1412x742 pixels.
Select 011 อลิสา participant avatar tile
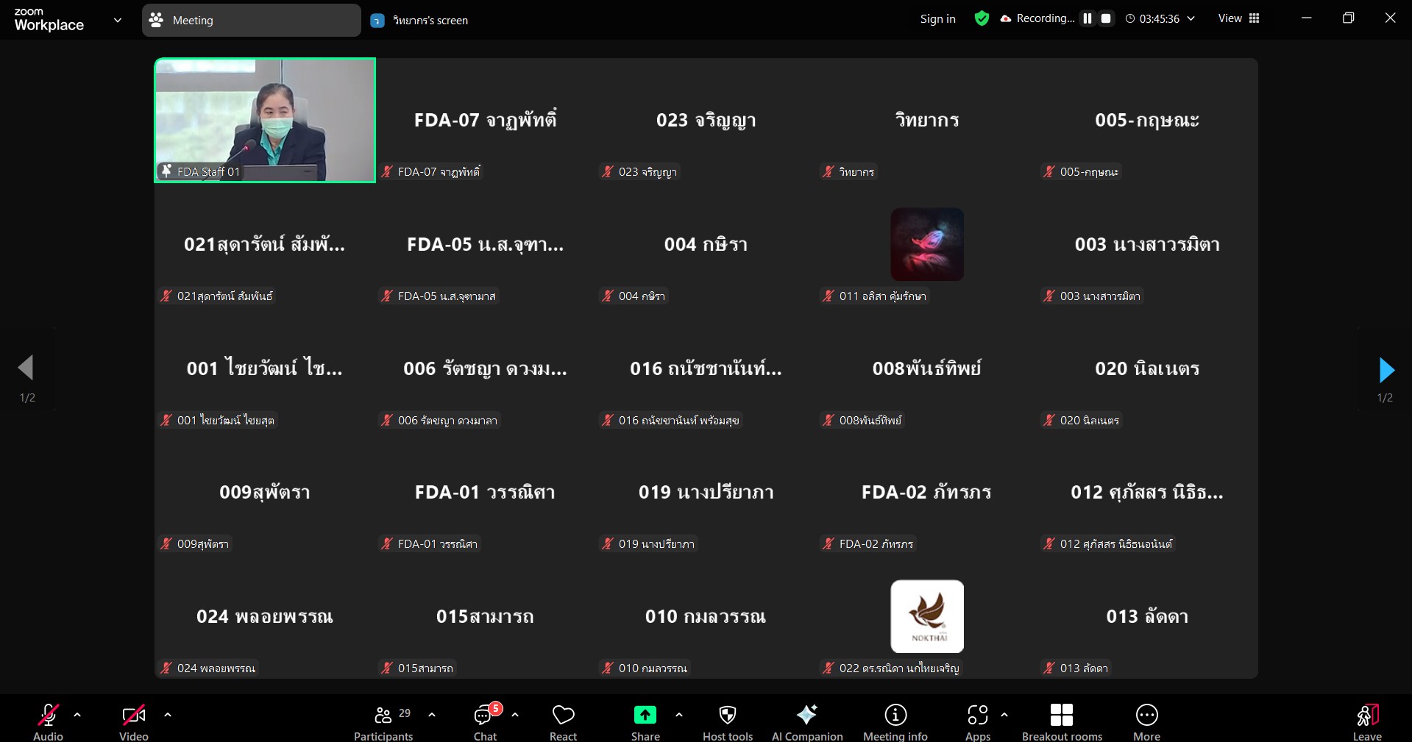coord(927,244)
